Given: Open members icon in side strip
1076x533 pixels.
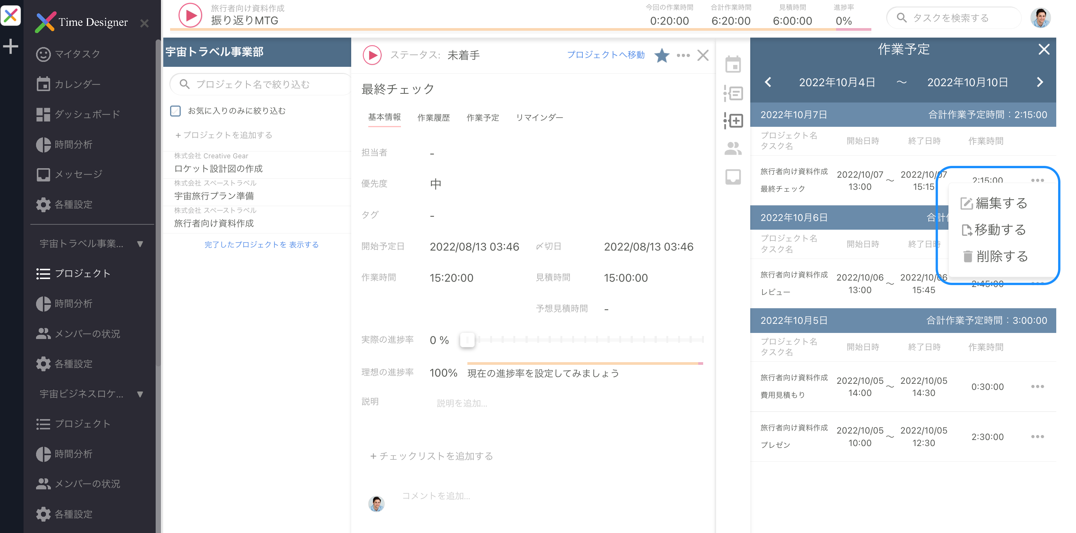Looking at the screenshot, I should coord(733,149).
